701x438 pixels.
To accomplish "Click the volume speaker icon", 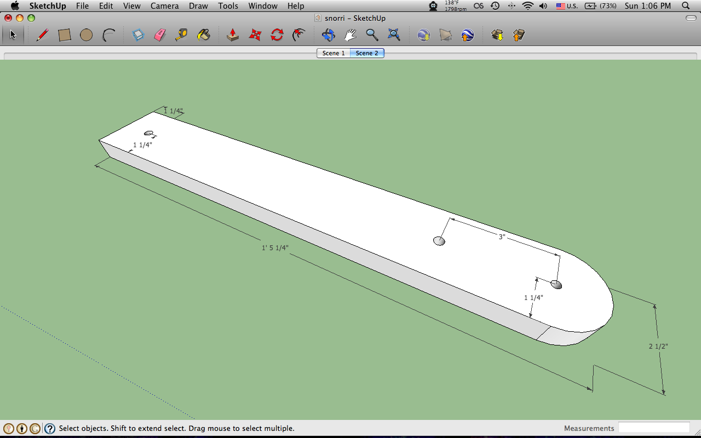I will (543, 6).
